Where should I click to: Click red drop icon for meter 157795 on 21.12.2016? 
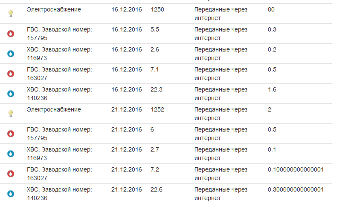click(11, 134)
